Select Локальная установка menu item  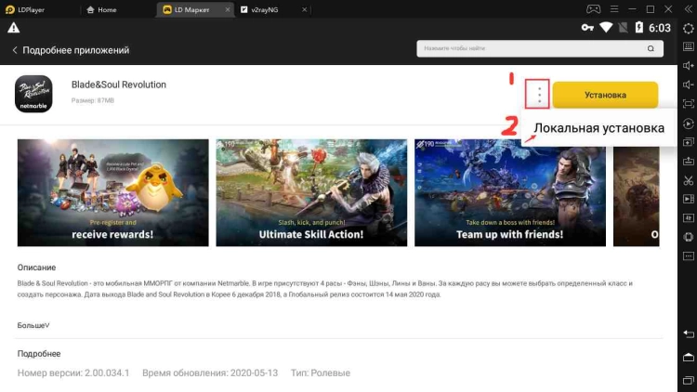click(x=598, y=128)
